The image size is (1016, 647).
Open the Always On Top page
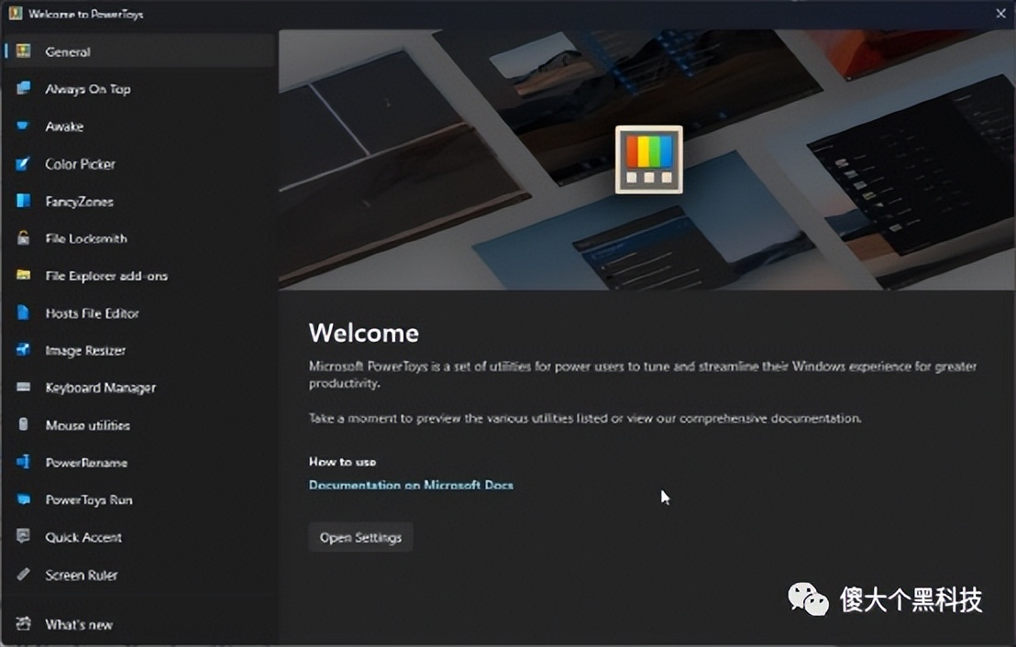click(138, 89)
